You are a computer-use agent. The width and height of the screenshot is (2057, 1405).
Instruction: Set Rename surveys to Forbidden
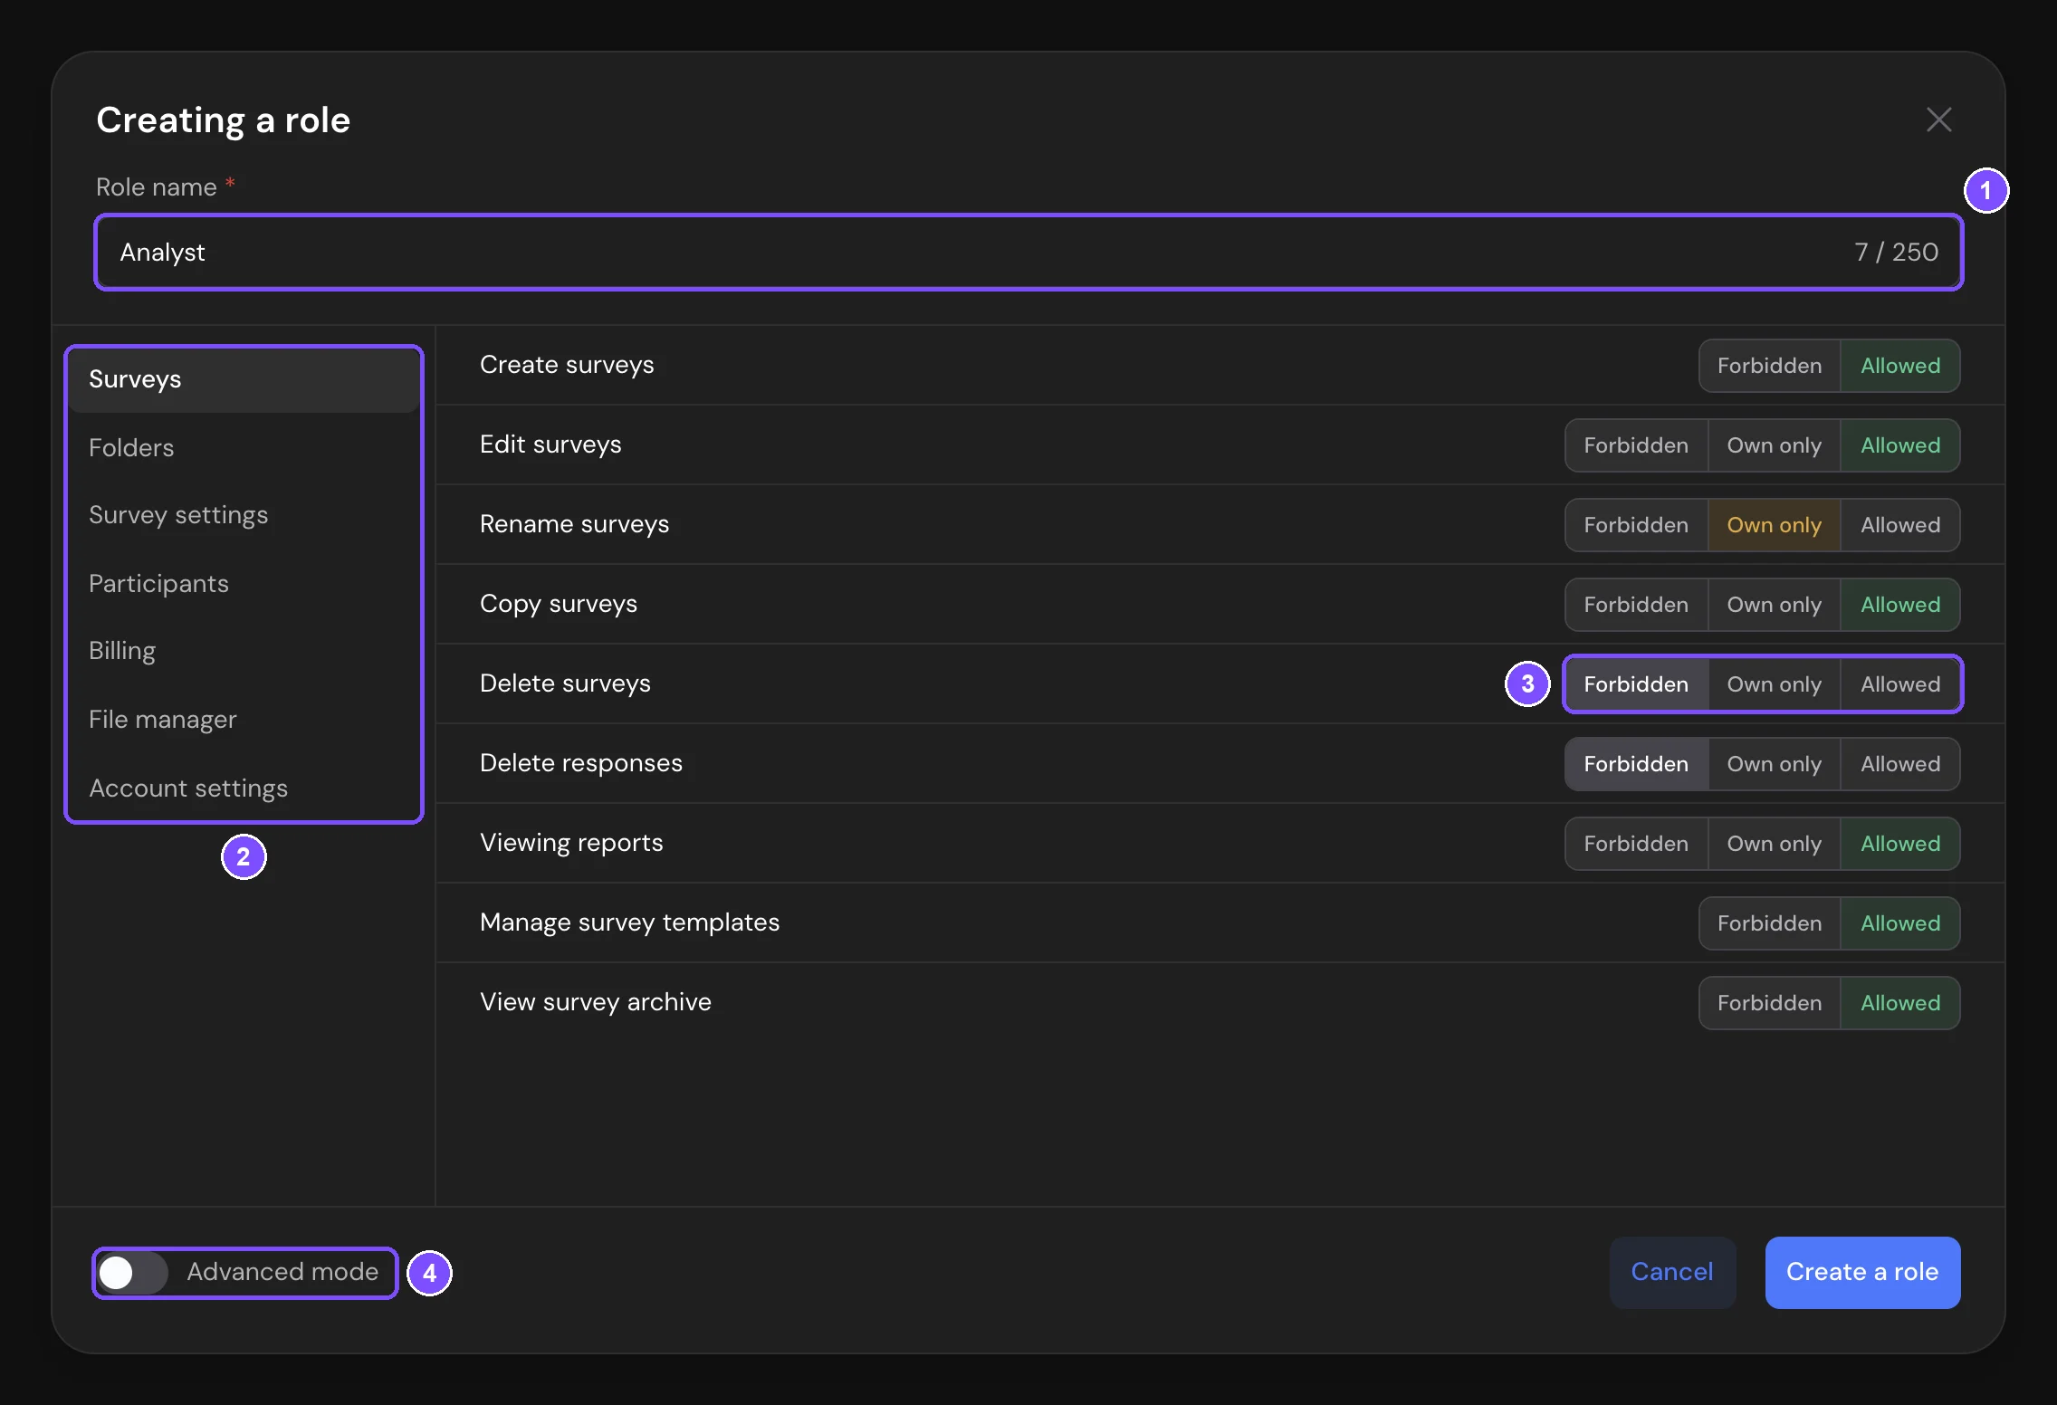[x=1636, y=525]
